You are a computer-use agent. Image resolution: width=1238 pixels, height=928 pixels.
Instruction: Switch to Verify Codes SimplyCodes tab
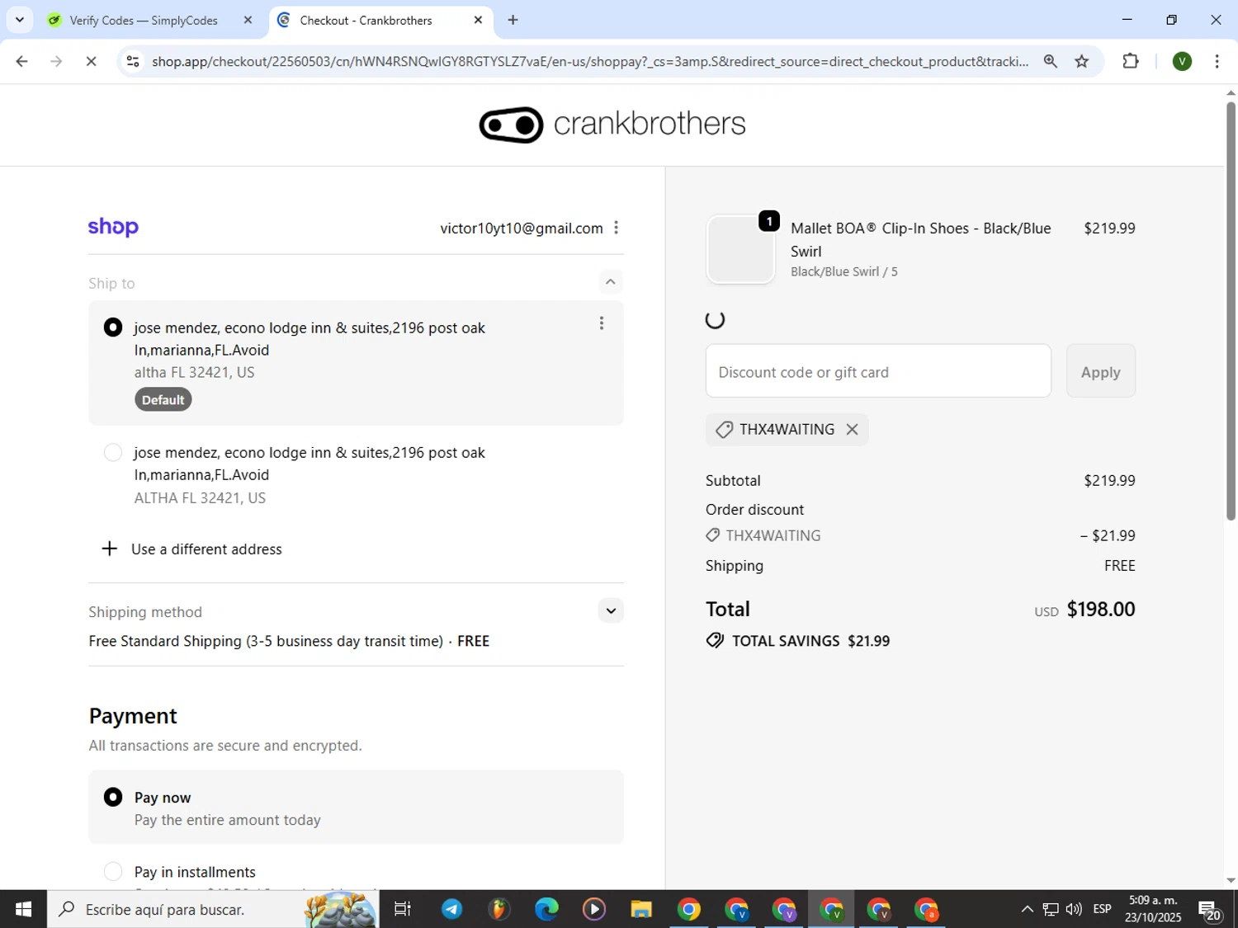pyautogui.click(x=144, y=20)
